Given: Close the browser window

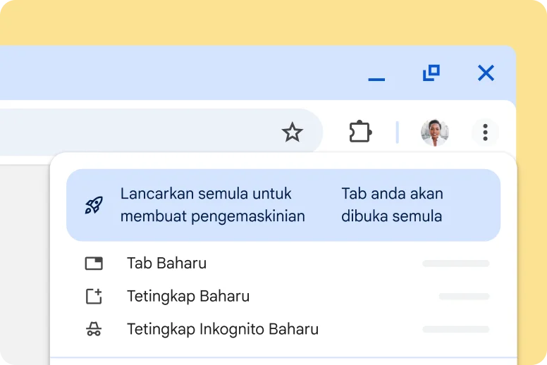Looking at the screenshot, I should (x=486, y=73).
